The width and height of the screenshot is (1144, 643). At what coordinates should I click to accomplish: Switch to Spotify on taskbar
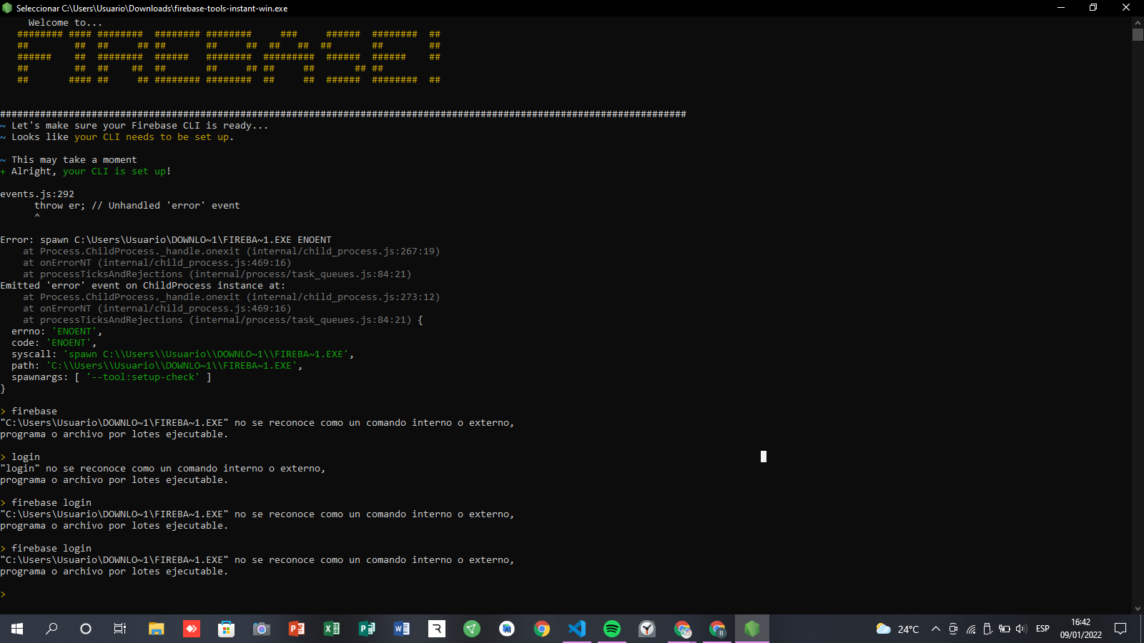(611, 629)
